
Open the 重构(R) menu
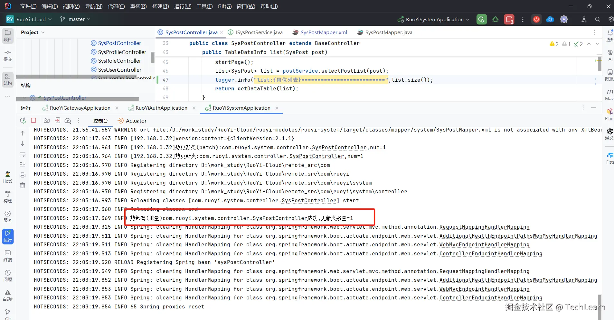[x=138, y=6]
